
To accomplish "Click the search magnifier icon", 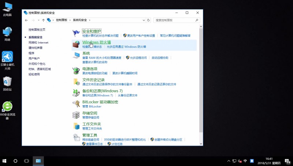I will click(197, 20).
